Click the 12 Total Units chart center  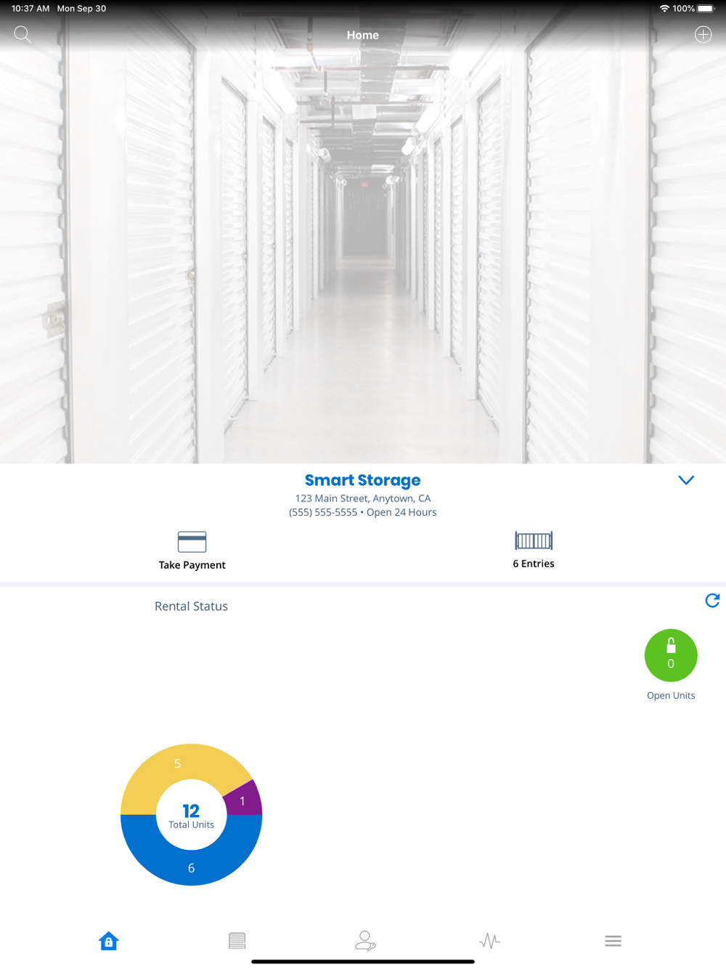(191, 815)
